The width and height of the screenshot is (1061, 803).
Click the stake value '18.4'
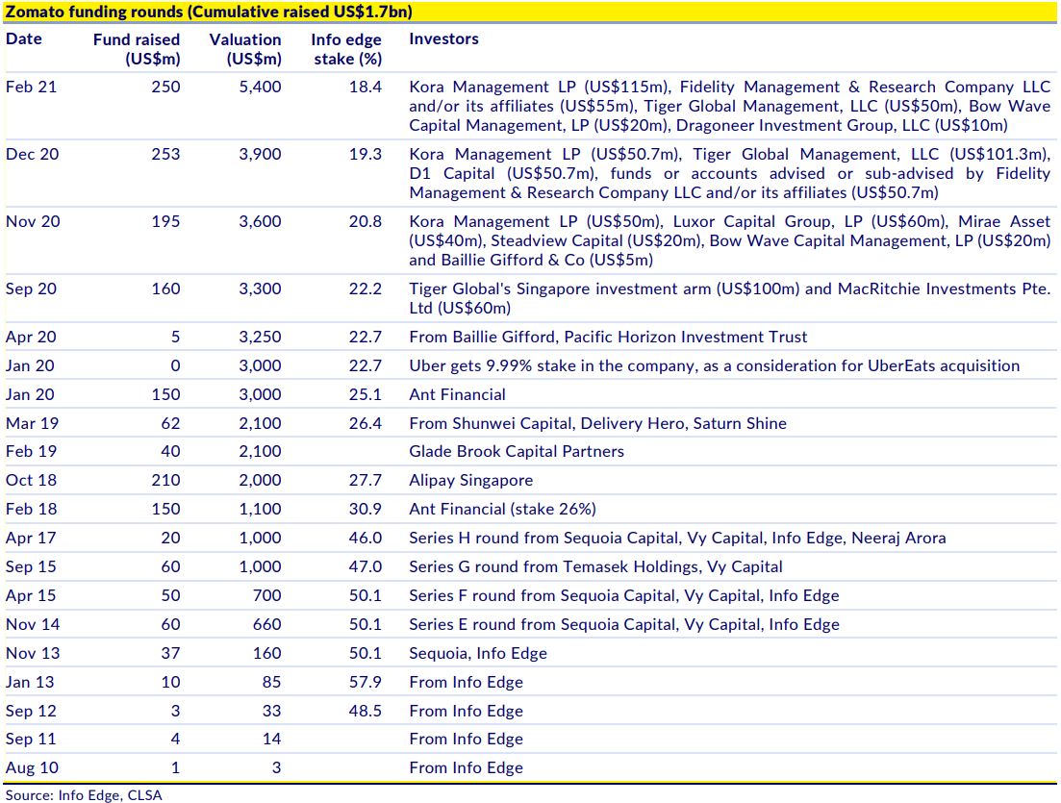pos(366,88)
